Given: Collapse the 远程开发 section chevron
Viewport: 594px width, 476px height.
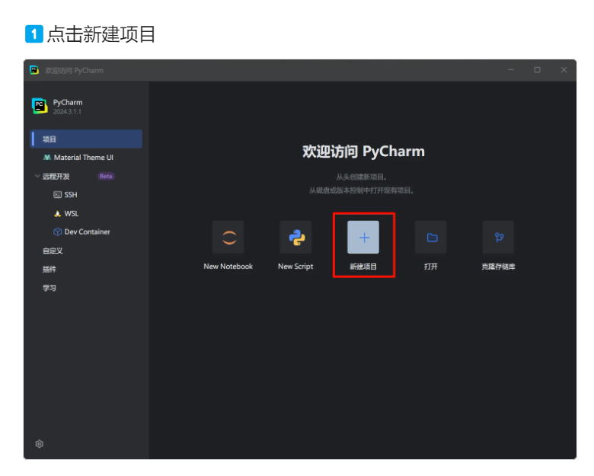Looking at the screenshot, I should point(37,176).
